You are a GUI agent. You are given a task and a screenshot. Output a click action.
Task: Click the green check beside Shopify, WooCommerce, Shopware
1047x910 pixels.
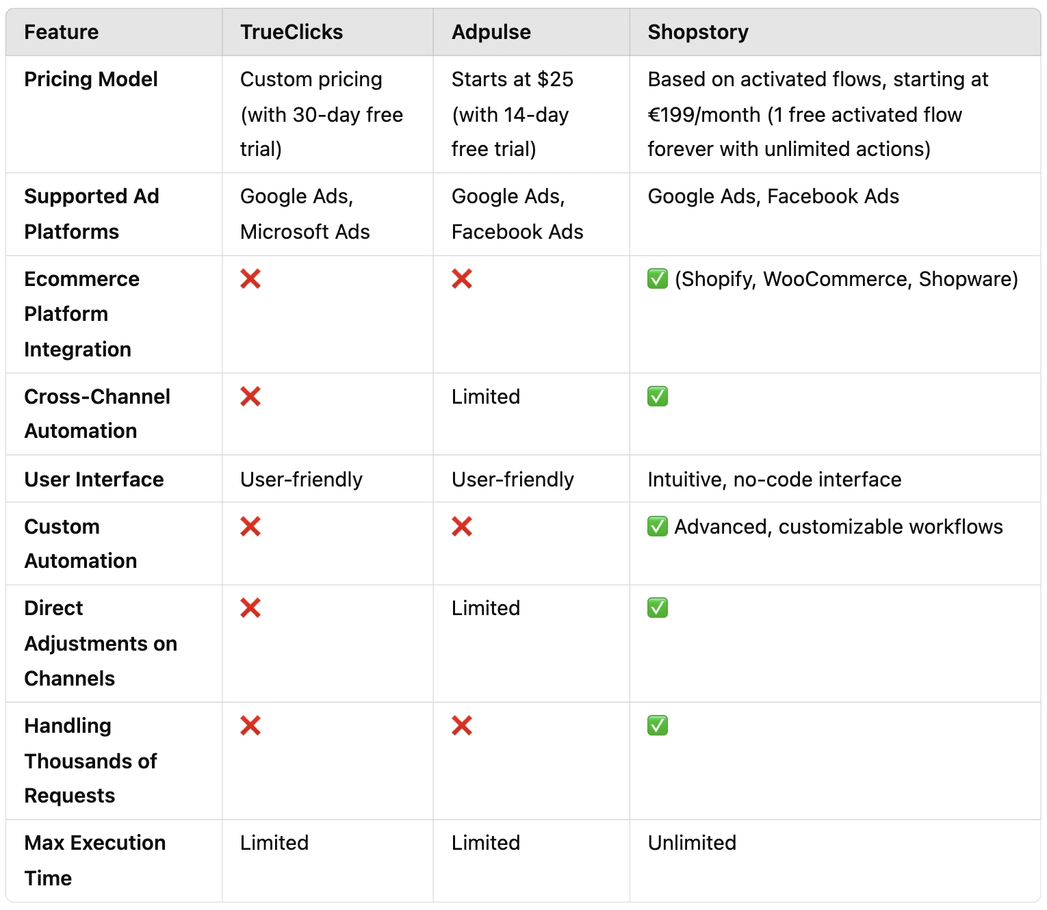(x=658, y=278)
